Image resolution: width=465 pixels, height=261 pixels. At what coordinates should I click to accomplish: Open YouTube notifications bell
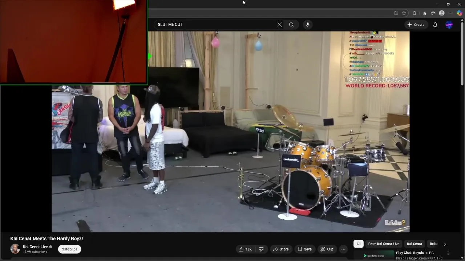[435, 25]
